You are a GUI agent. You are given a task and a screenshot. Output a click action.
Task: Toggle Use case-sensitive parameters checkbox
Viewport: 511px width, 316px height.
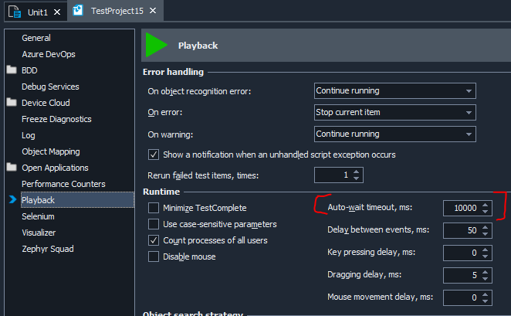154,224
